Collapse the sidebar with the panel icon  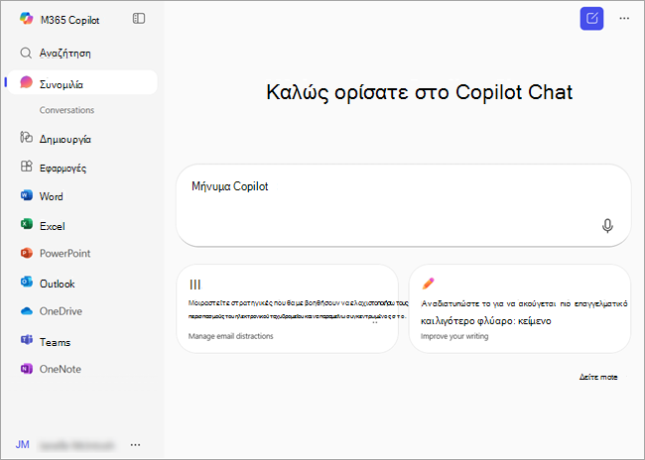pos(139,19)
